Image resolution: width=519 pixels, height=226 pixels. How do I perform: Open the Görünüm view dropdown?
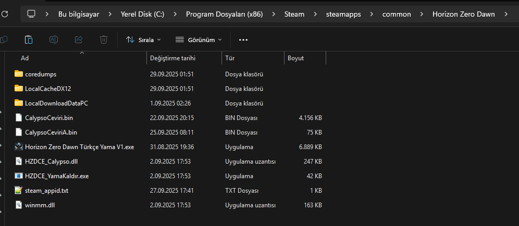click(199, 39)
